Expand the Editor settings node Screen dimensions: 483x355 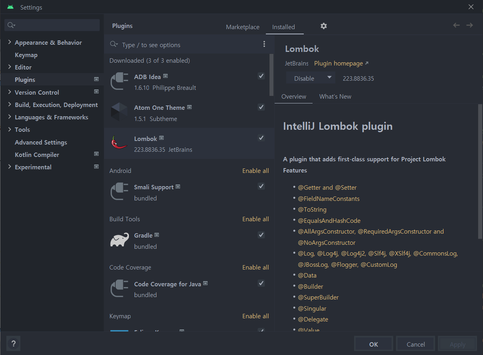[10, 67]
